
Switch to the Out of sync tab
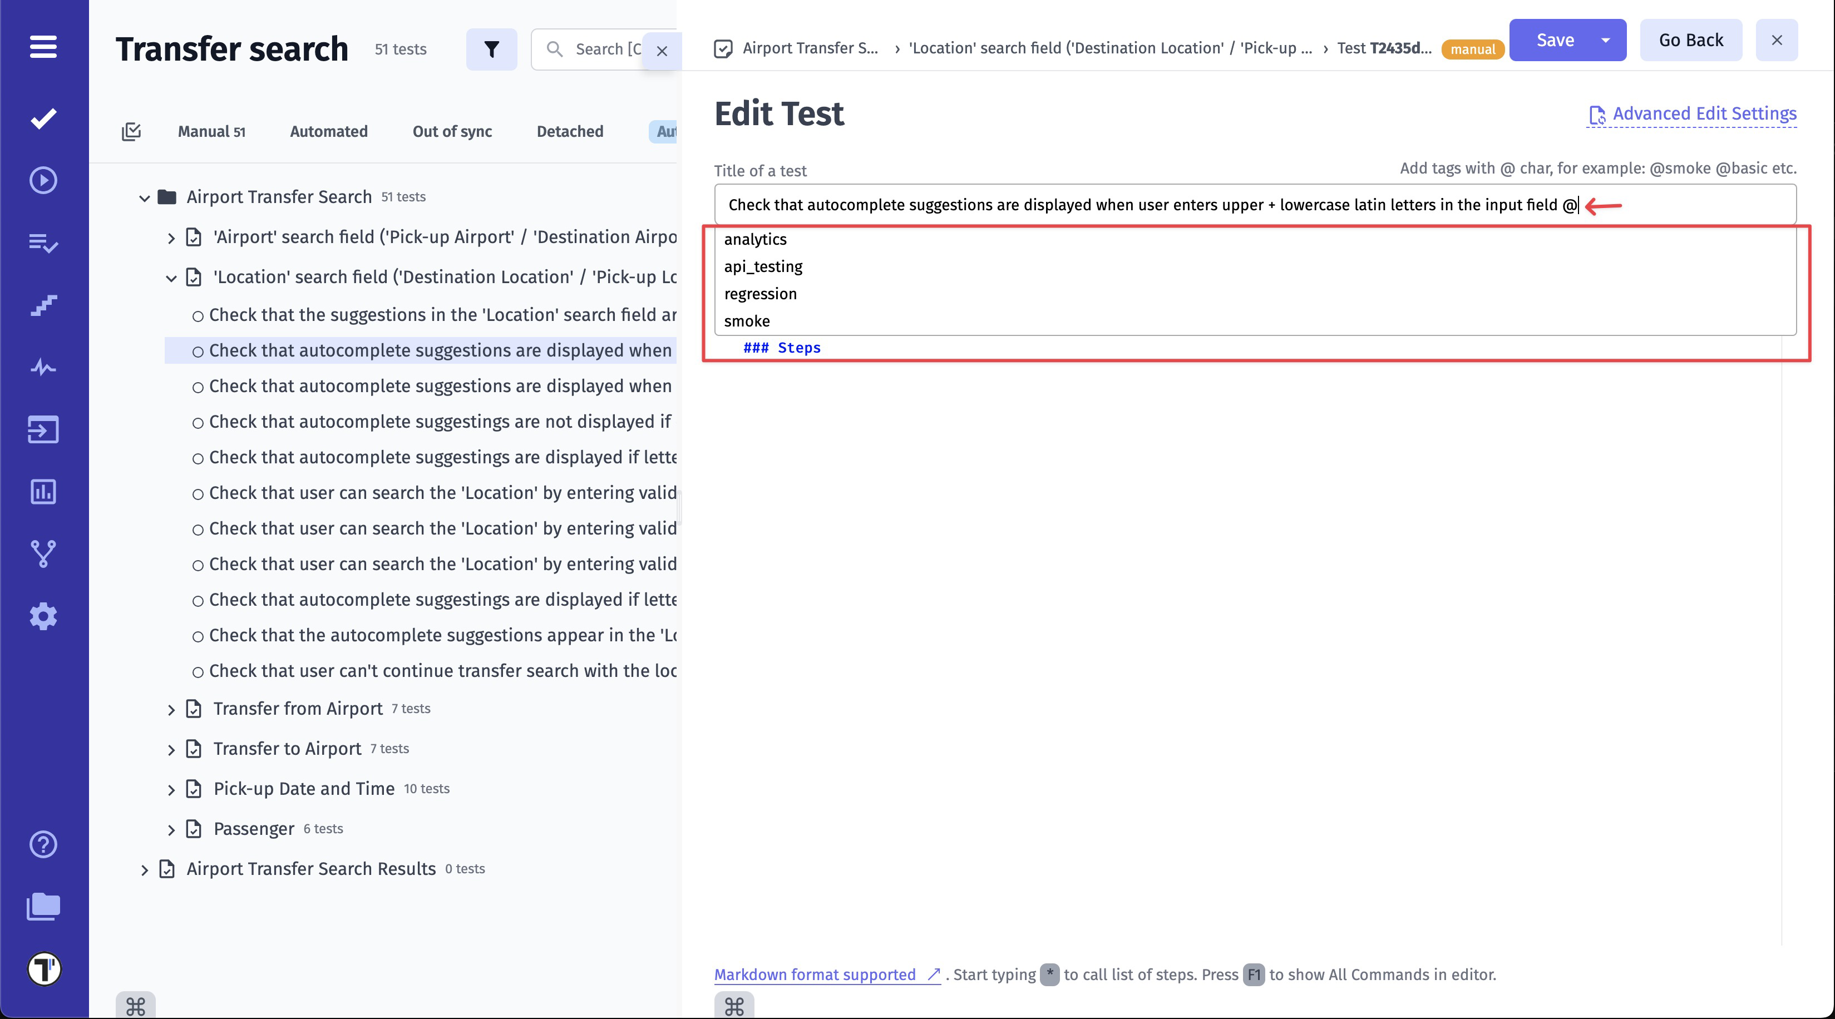pos(452,131)
